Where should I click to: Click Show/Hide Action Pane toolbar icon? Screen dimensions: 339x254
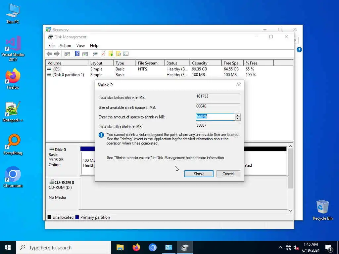pyautogui.click(x=85, y=54)
